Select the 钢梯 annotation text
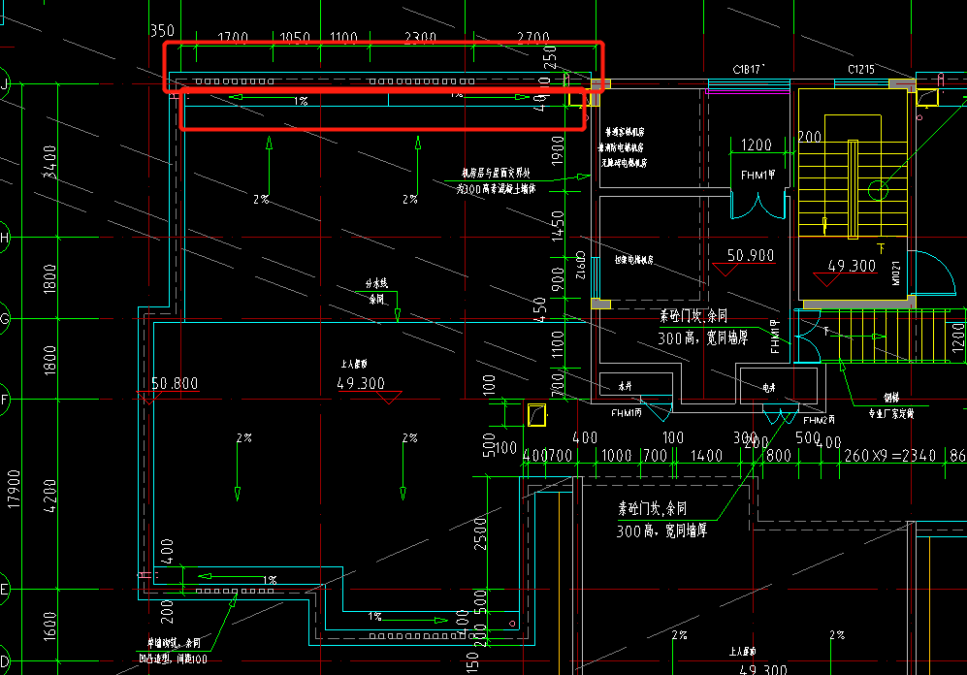The width and height of the screenshot is (967, 675). click(891, 398)
